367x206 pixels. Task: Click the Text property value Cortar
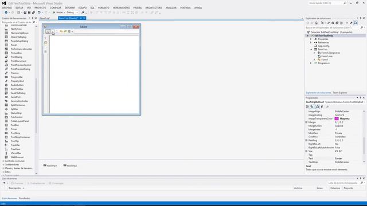338,159
